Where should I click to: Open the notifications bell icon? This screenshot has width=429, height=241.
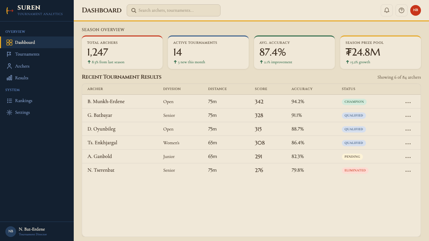coord(387,10)
